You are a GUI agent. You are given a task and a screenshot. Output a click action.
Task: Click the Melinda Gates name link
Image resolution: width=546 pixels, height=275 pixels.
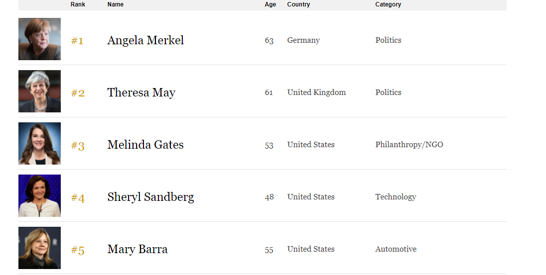click(145, 145)
